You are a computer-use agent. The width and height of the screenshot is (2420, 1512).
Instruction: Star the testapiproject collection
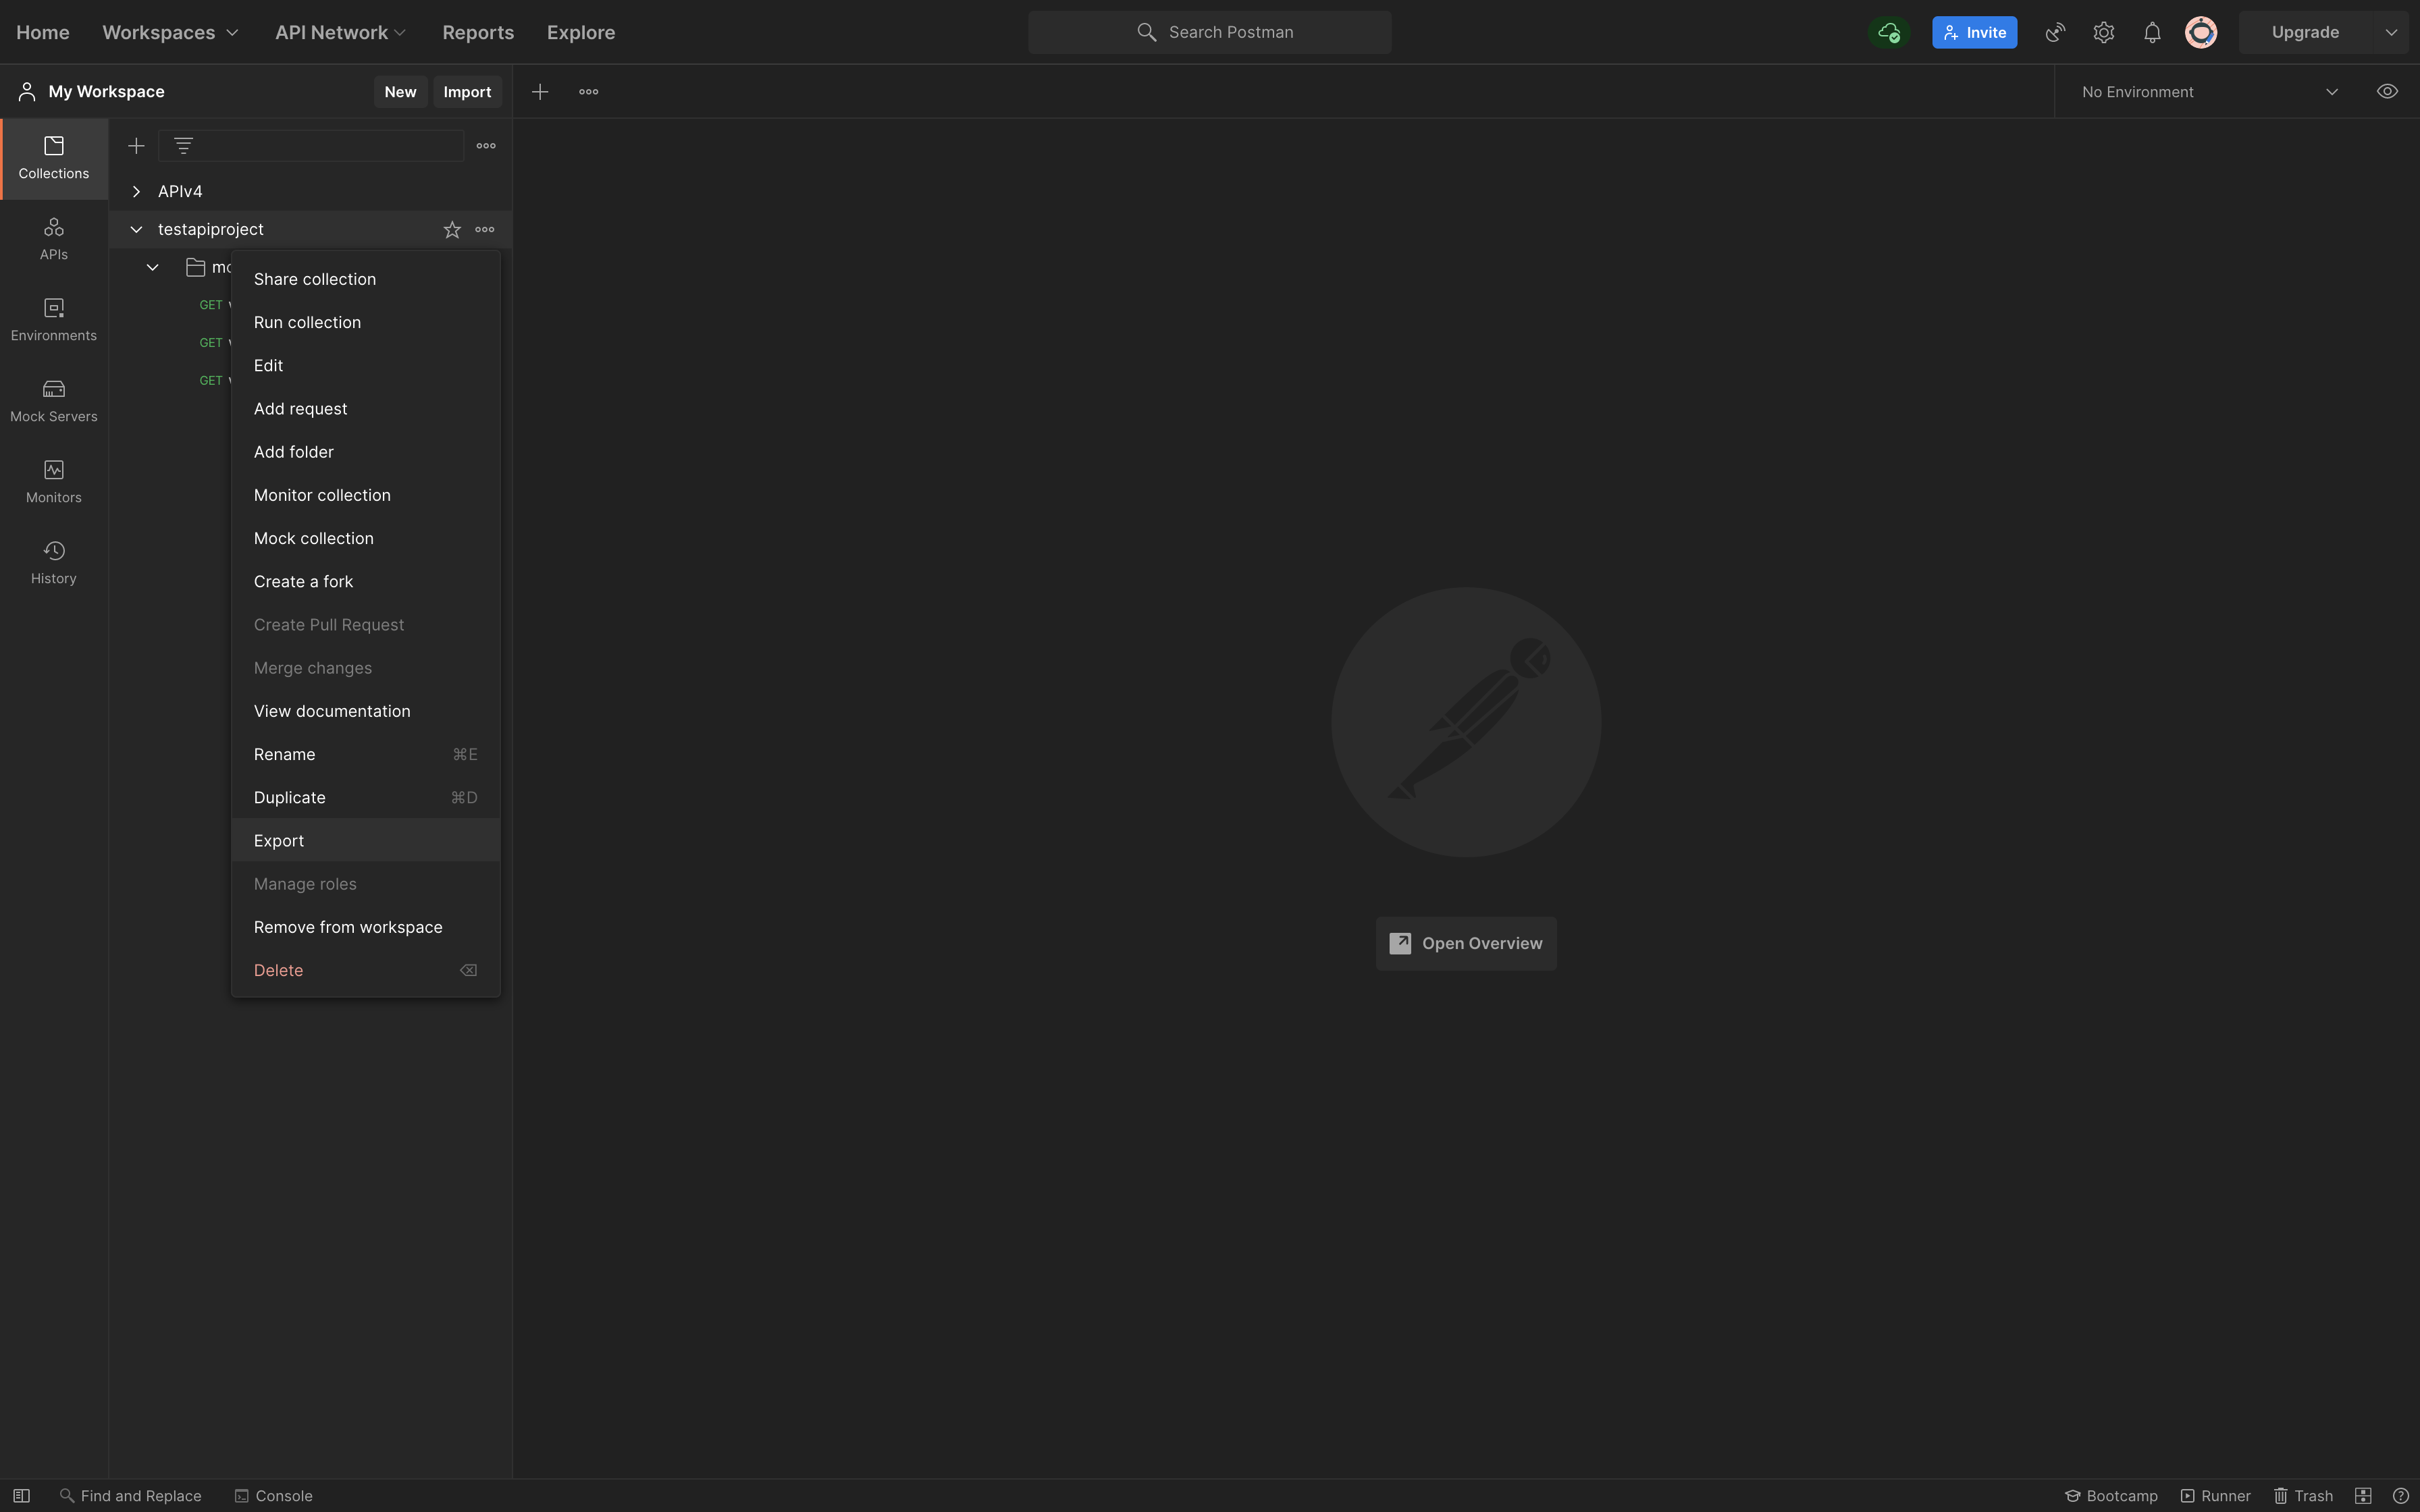tap(452, 230)
